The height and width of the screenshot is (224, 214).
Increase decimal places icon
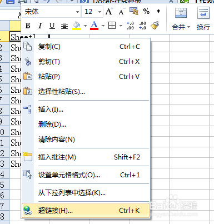130,26
